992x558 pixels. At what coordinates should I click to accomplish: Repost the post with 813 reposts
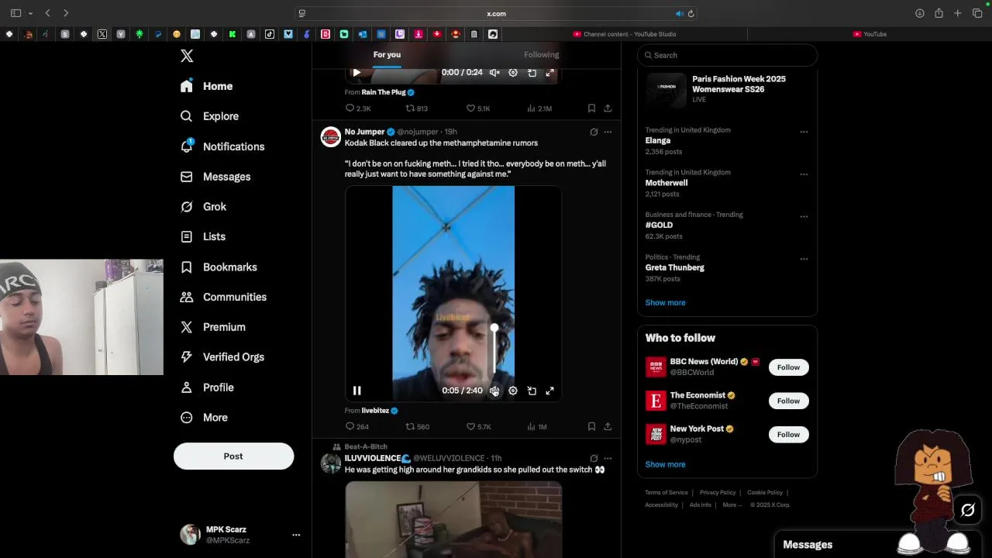click(x=417, y=108)
